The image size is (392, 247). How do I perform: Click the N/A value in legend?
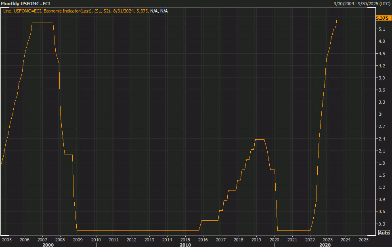154,11
